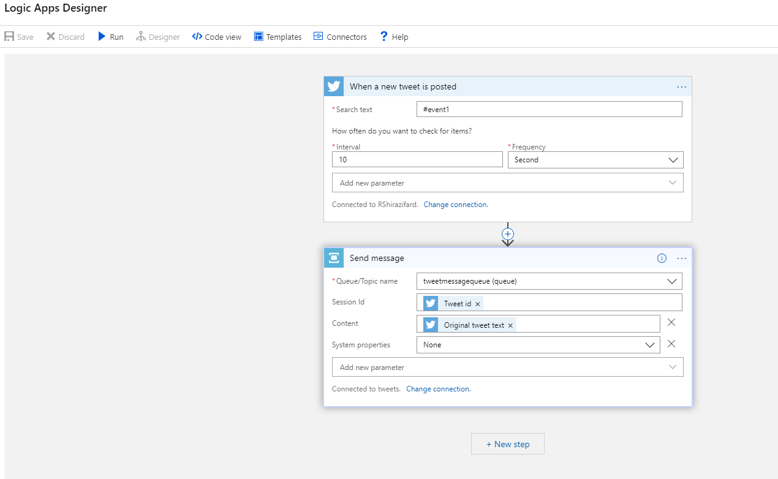Click the Search text field
The height and width of the screenshot is (479, 778).
click(x=549, y=109)
